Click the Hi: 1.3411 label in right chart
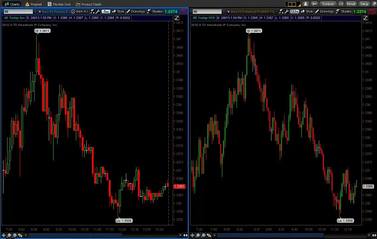Image resolution: width=377 pixels, height=239 pixels. [254, 31]
